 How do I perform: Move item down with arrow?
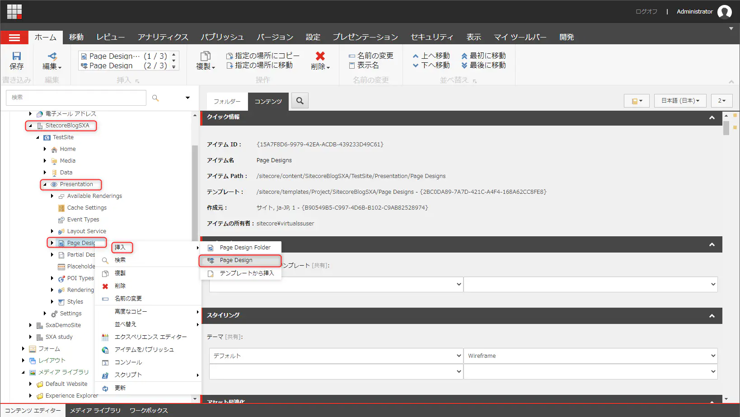431,65
